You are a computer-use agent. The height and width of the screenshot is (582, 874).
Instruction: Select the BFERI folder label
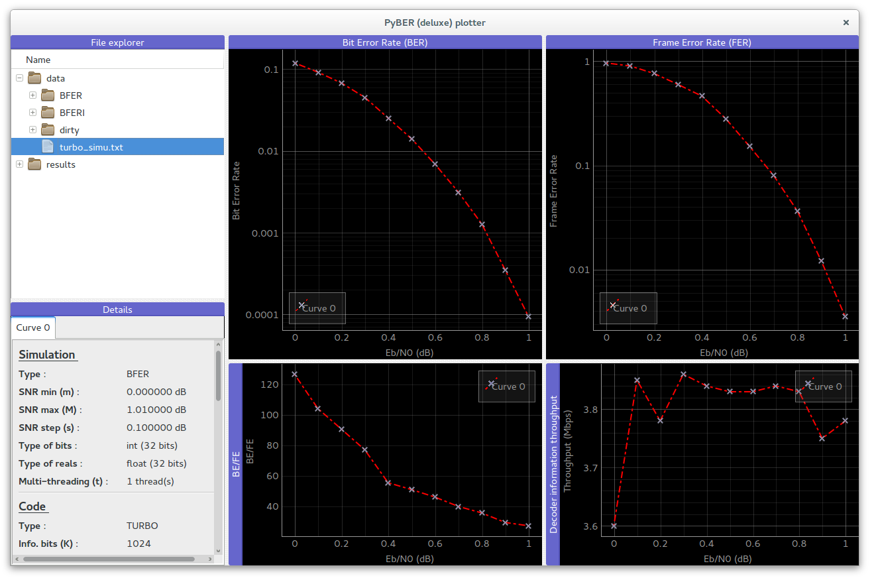72,113
